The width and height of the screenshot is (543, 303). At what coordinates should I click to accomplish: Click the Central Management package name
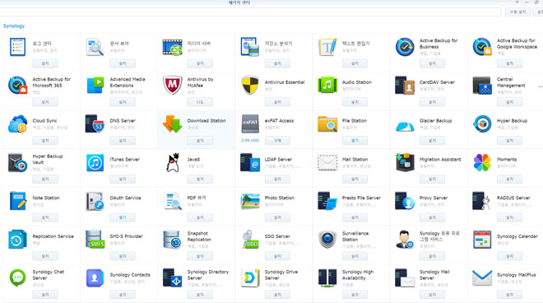click(x=511, y=82)
